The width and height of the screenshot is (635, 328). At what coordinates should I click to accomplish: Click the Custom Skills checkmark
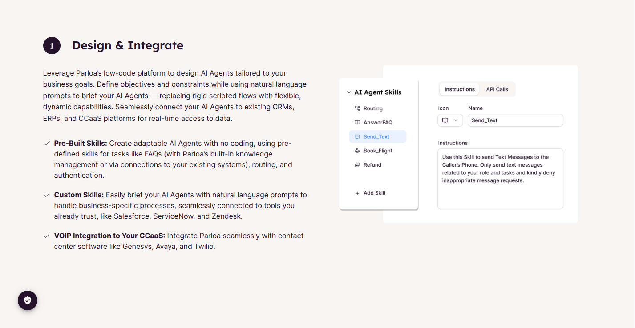point(46,195)
